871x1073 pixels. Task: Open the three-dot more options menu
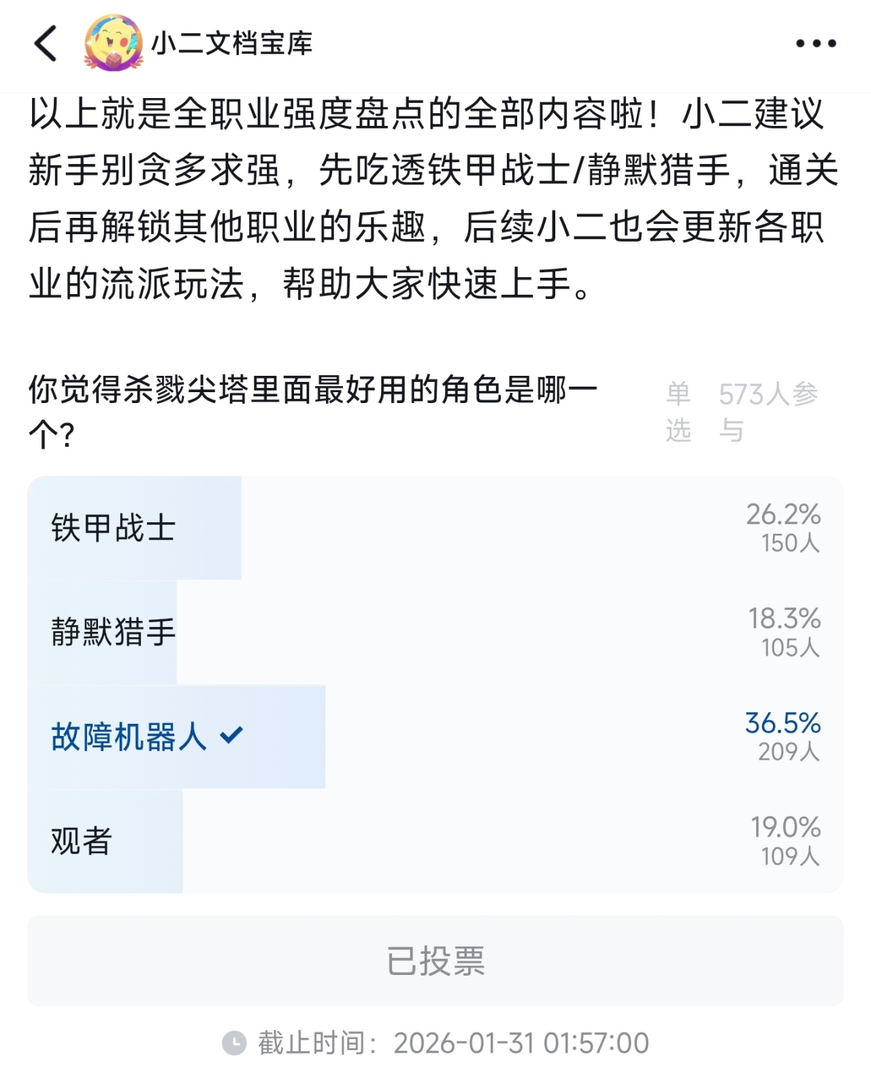[816, 44]
